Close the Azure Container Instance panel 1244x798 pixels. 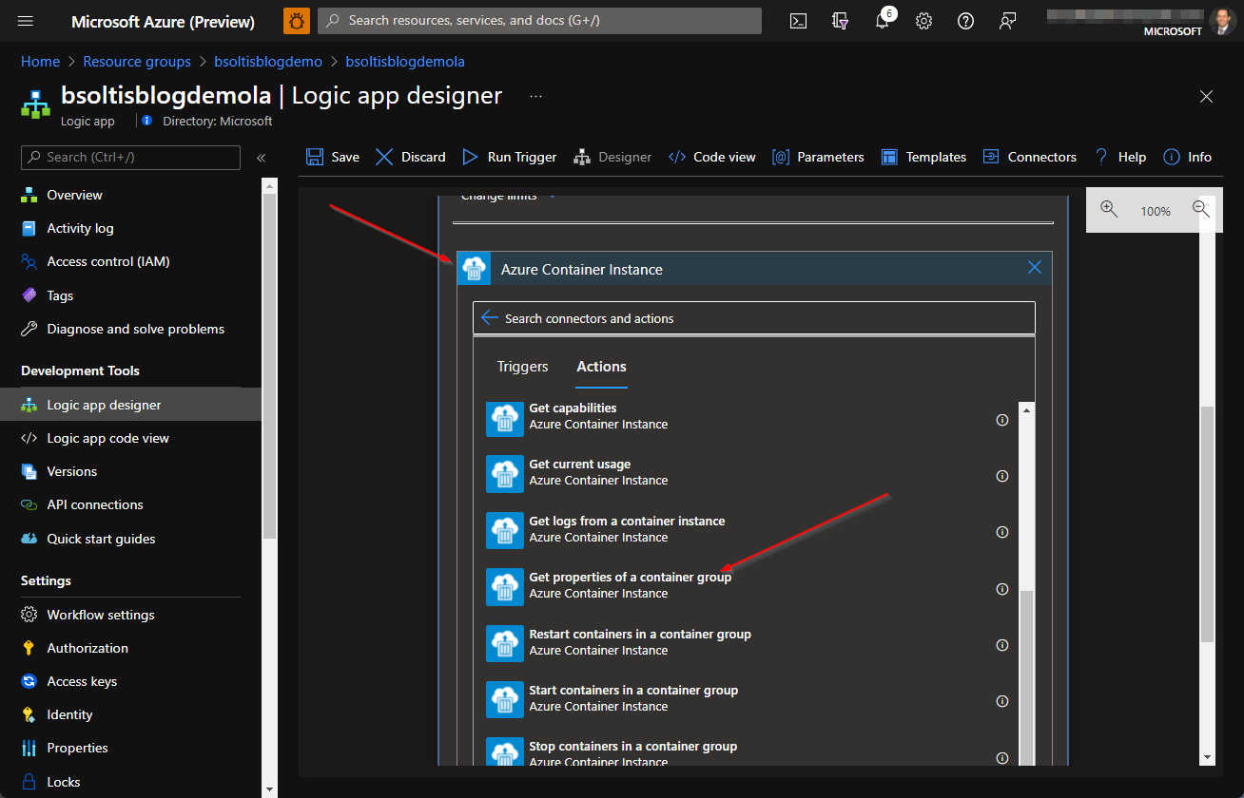pos(1035,268)
